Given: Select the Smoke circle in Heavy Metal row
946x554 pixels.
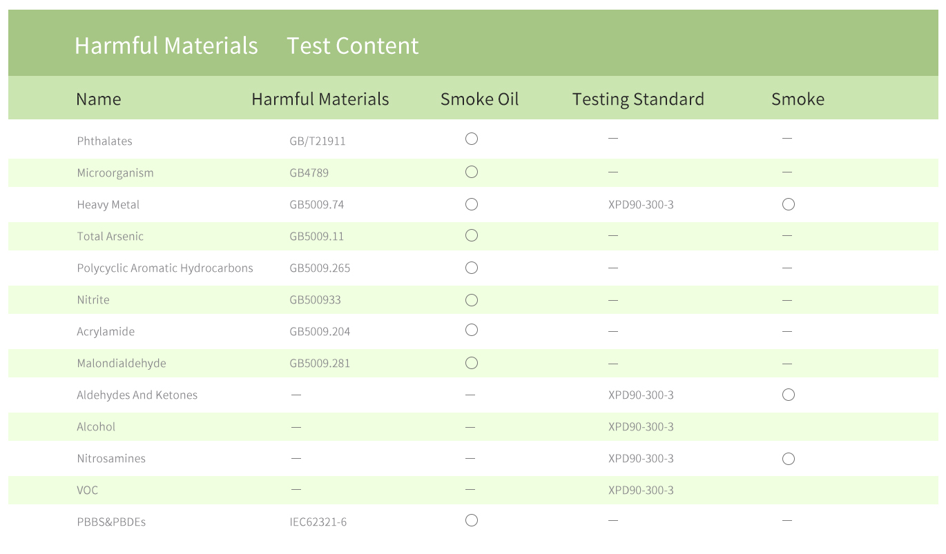Looking at the screenshot, I should click(789, 204).
